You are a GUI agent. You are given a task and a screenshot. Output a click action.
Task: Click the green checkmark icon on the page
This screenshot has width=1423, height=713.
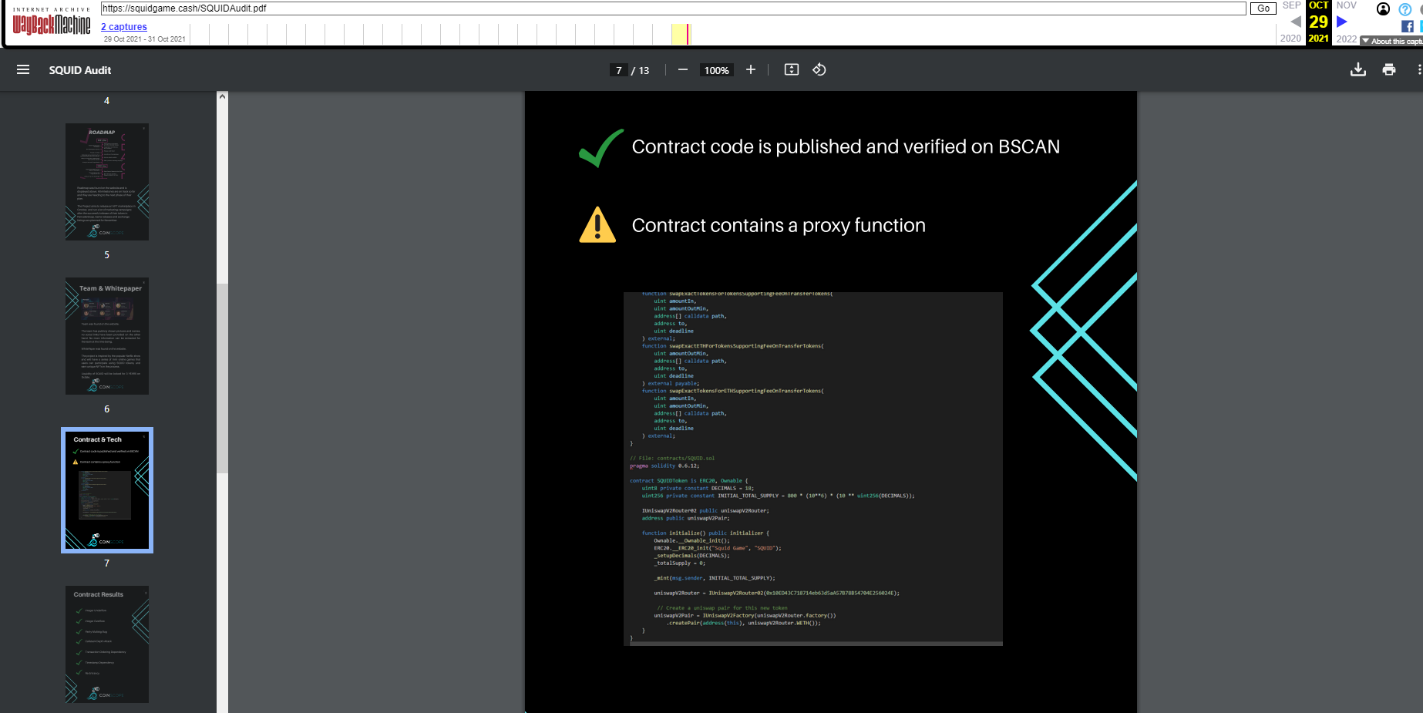(600, 148)
